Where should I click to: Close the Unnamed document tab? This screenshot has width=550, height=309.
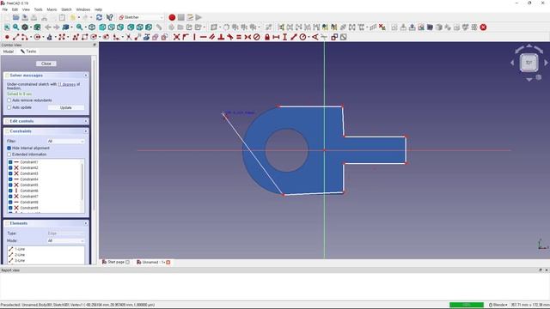pos(168,262)
